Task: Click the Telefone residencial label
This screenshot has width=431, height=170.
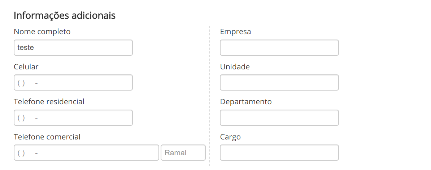Action: (x=49, y=102)
